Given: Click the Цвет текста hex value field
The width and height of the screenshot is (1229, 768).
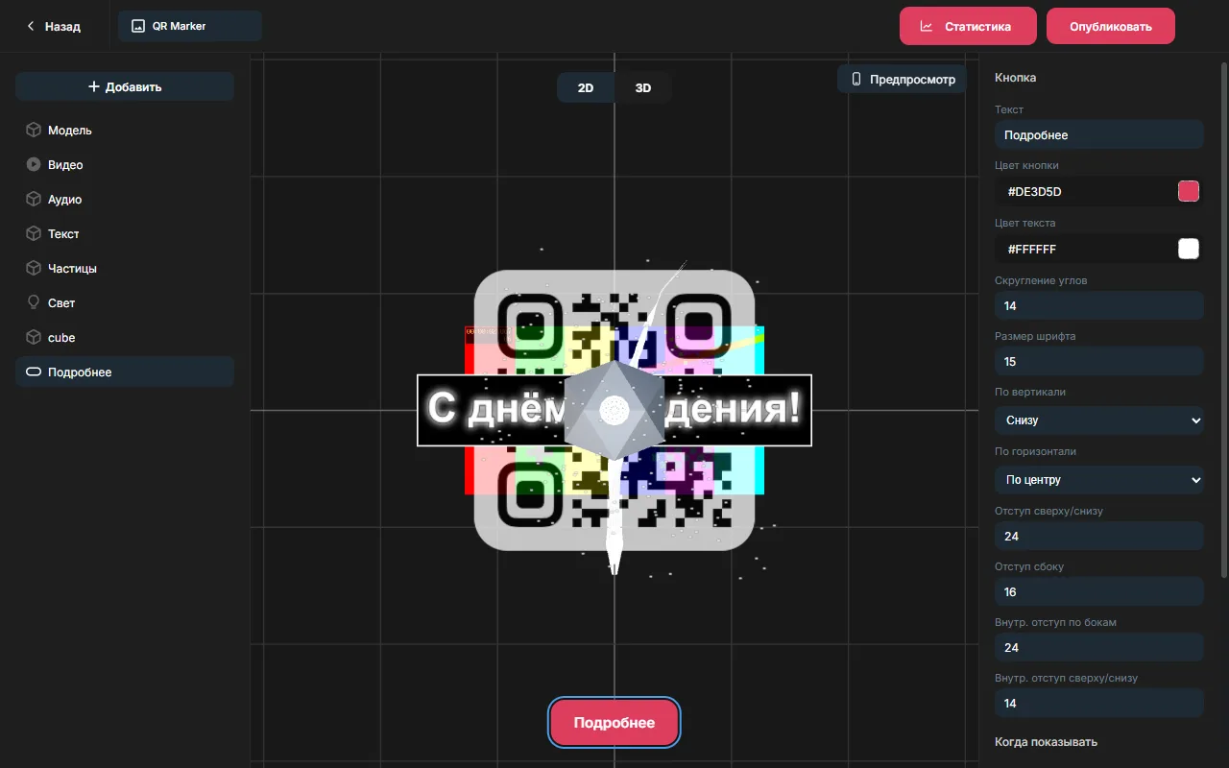Looking at the screenshot, I should pos(1085,250).
